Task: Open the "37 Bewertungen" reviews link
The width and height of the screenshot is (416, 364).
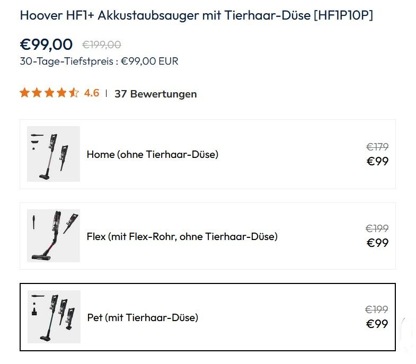Action: point(155,94)
